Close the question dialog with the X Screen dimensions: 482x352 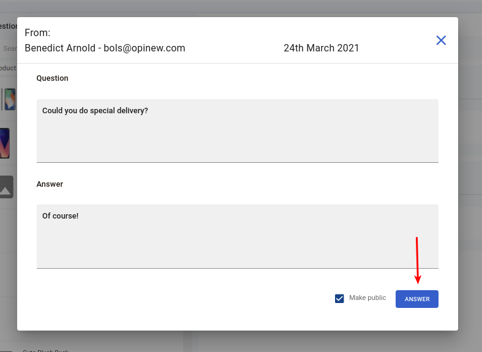(441, 40)
